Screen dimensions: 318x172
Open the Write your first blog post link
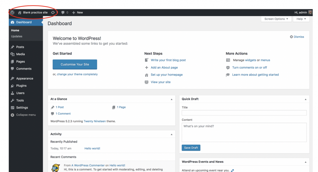pos(168,60)
